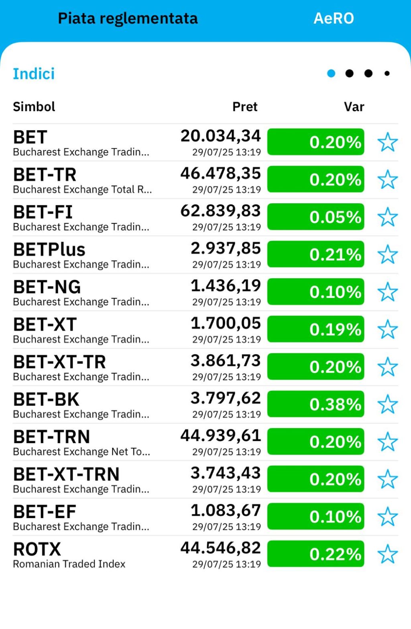Favorite the BET index with its star
411x629 pixels.
click(x=387, y=142)
